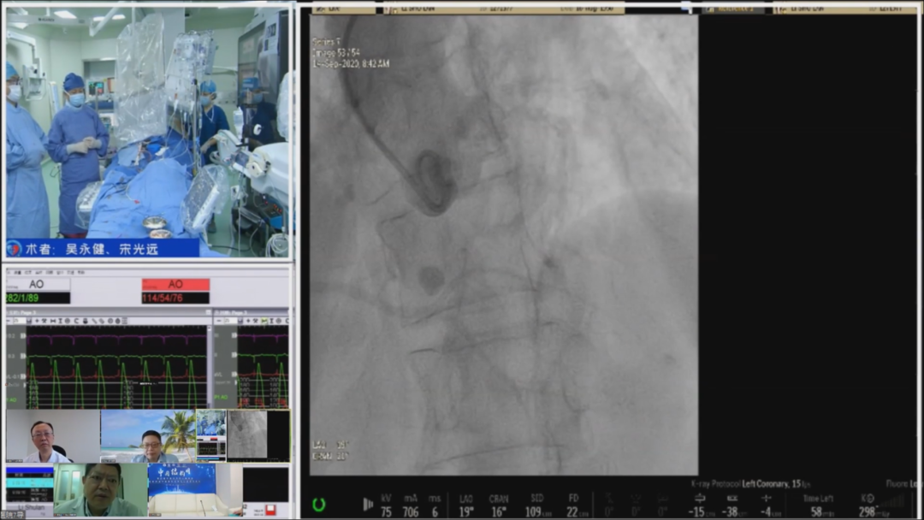Click the red floppy disk icon at bottom

click(270, 510)
